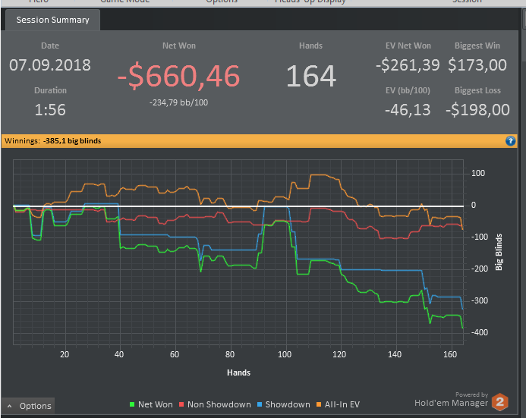Click the Net Won legend label
The height and width of the screenshot is (418, 526).
(x=156, y=404)
